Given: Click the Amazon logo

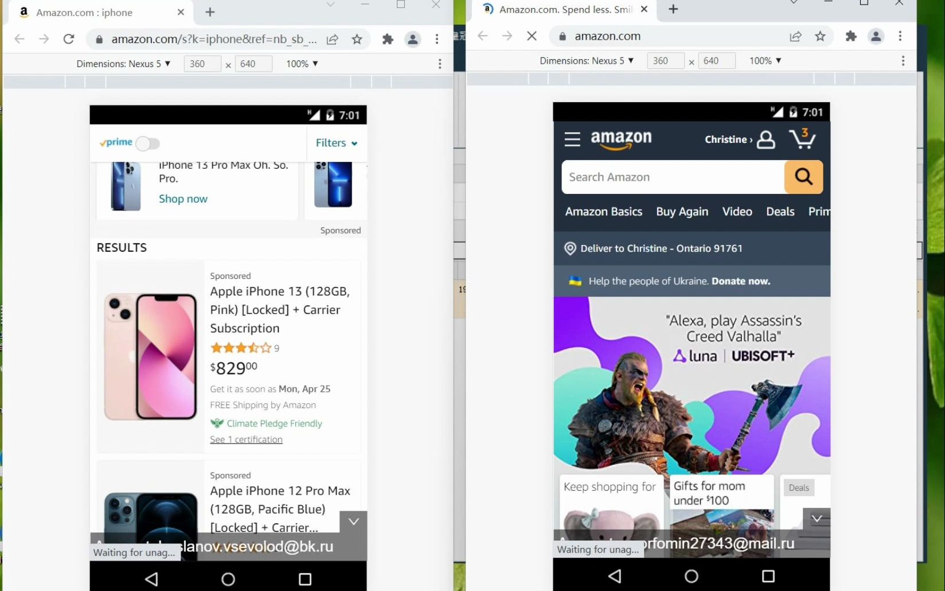Looking at the screenshot, I should point(621,139).
